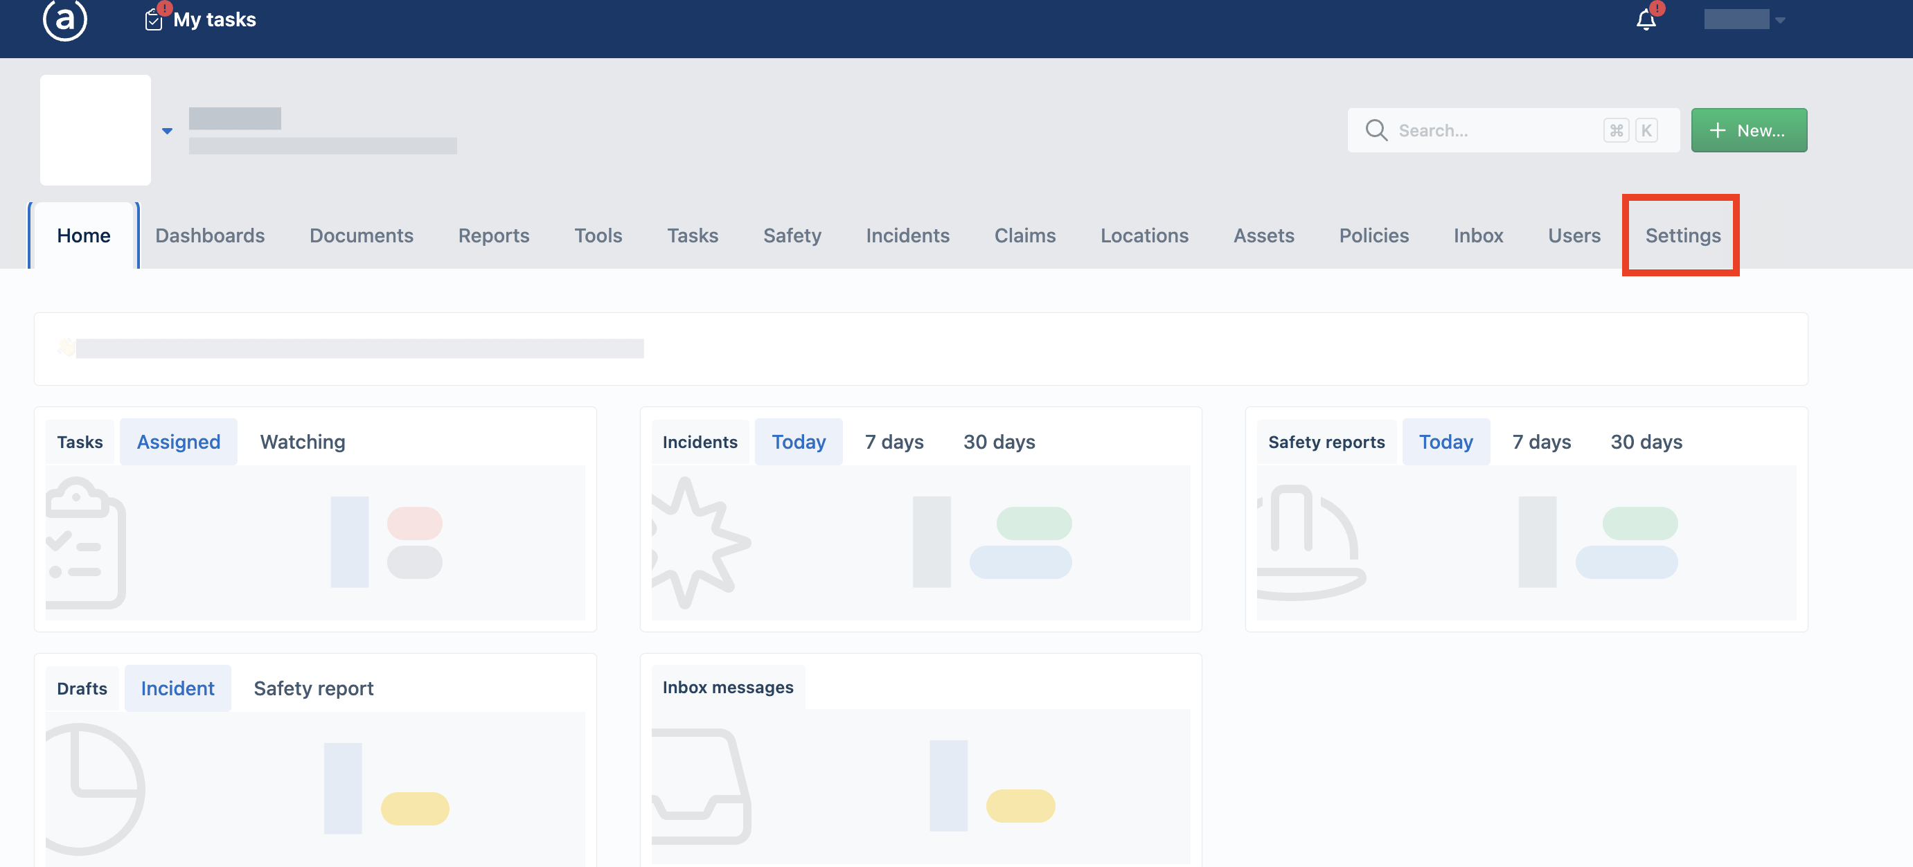Select Watching in Tasks widget
Image resolution: width=1913 pixels, height=867 pixels.
[302, 442]
